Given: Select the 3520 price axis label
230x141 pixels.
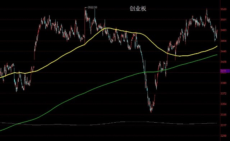Looking at the screenshot, I should 224,9.
